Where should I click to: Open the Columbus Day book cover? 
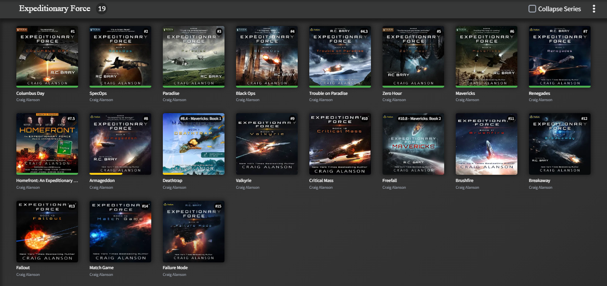click(x=47, y=57)
